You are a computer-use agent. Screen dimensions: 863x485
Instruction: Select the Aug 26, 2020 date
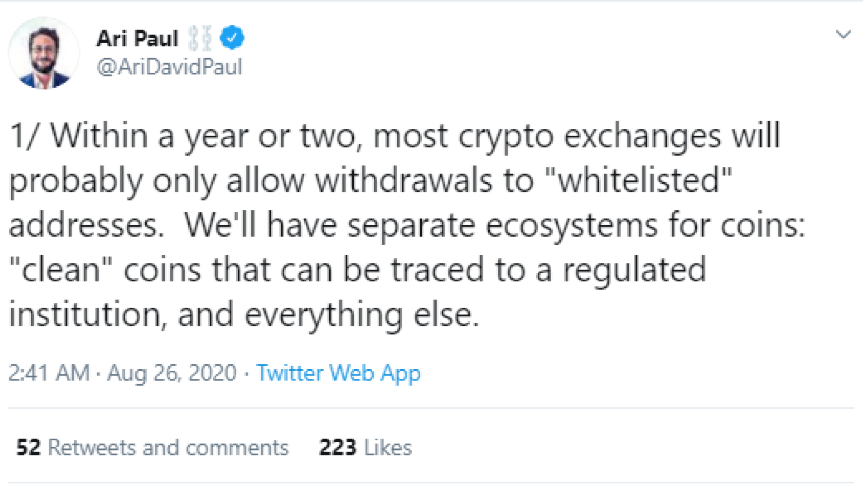[172, 373]
